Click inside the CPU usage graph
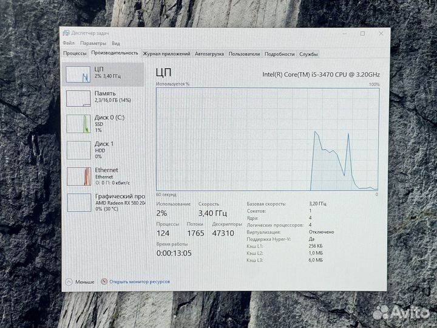 [x=268, y=139]
